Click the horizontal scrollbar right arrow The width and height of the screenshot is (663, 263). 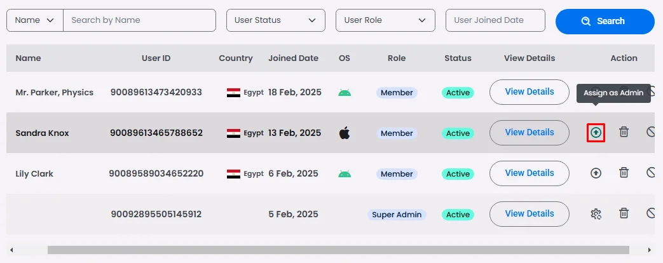pyautogui.click(x=649, y=250)
